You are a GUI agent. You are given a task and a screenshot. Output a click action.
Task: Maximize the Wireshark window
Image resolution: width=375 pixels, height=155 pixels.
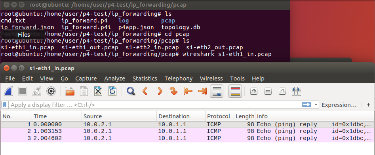pyautogui.click(x=21, y=68)
